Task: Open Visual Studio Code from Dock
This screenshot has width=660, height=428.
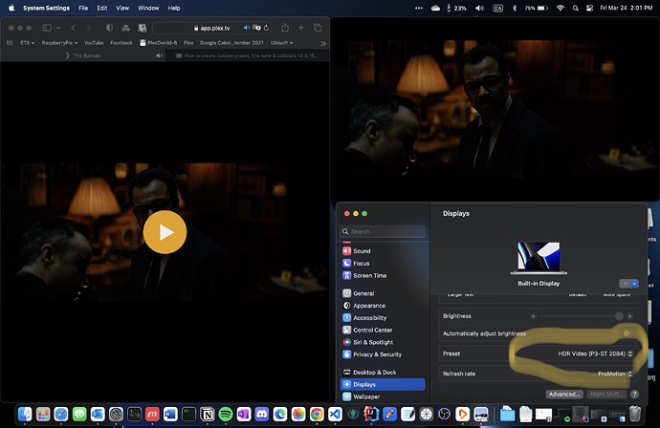Action: point(335,415)
